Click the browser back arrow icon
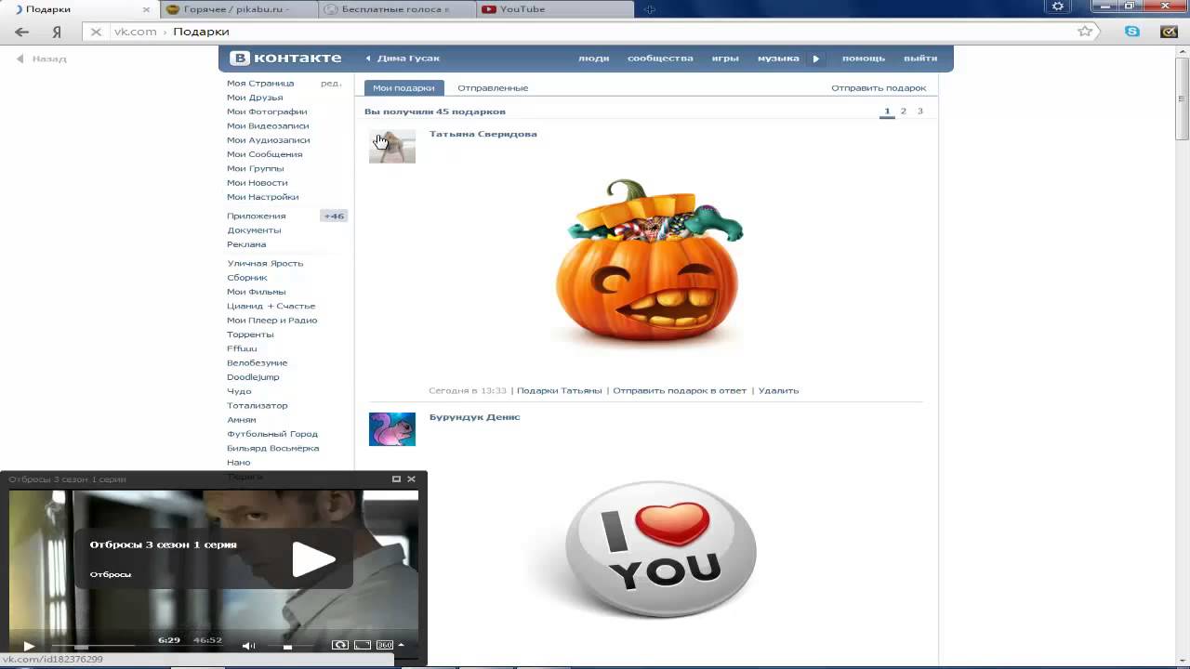This screenshot has height=669, width=1190. tap(22, 32)
